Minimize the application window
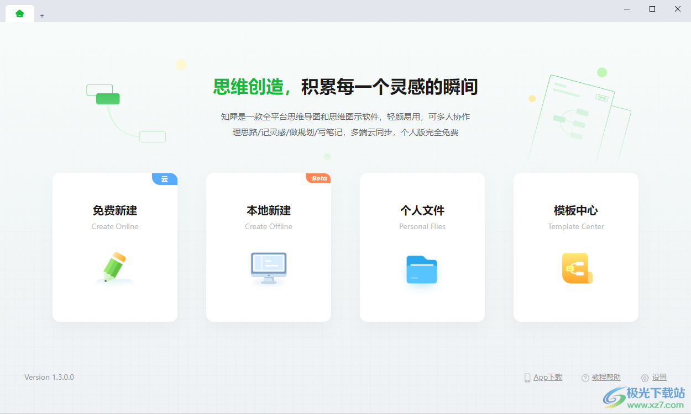The height and width of the screenshot is (414, 691). coord(627,9)
